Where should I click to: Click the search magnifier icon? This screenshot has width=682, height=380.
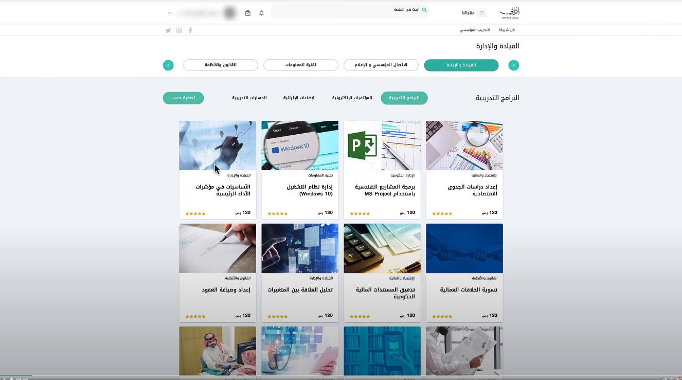[424, 10]
